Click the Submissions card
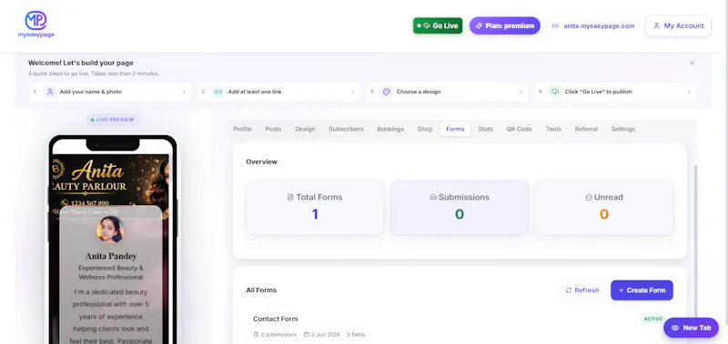728x344 pixels. point(460,208)
